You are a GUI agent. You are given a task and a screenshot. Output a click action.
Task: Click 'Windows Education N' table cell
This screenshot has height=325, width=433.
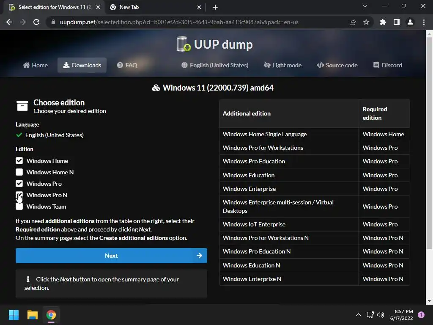[289, 265]
